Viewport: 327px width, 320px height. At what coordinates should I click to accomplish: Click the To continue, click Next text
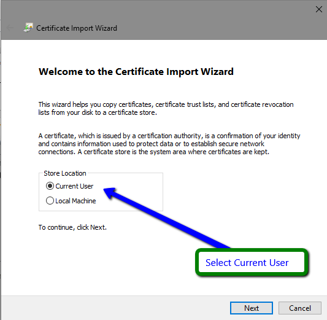pos(72,227)
